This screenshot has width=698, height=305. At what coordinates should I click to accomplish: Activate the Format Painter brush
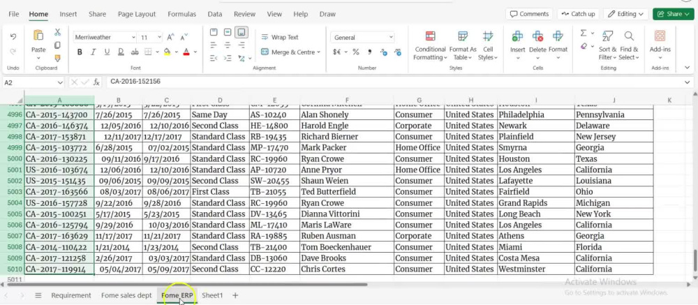57,58
